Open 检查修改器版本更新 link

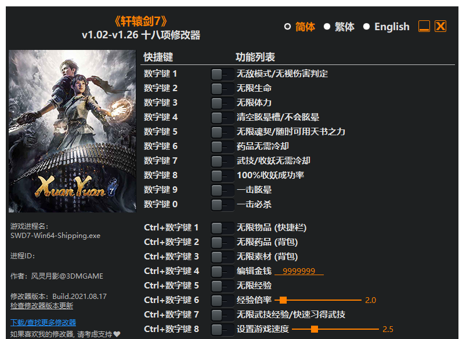(x=42, y=306)
